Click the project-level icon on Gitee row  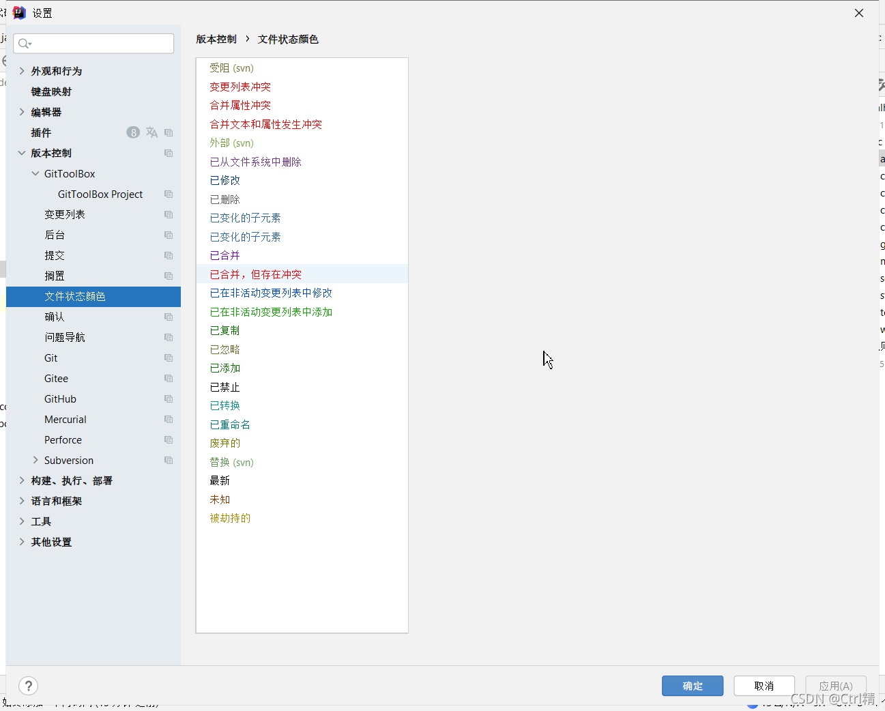[x=169, y=378]
